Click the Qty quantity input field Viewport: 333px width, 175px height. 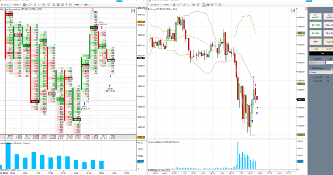[x=329, y=63]
